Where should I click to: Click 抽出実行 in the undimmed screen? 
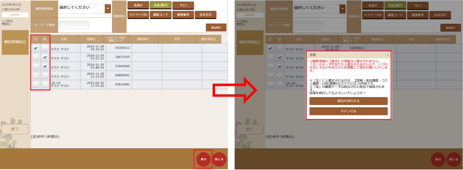tap(216, 27)
